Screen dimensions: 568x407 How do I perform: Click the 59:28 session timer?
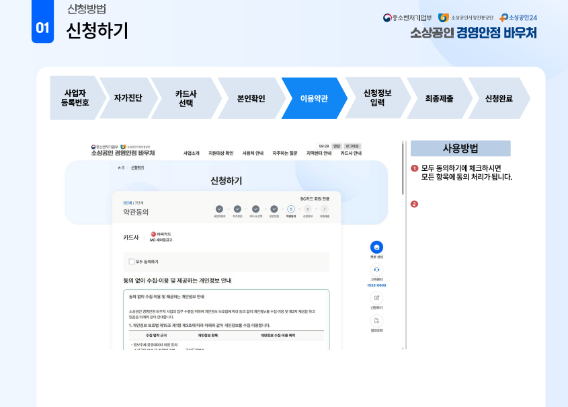(324, 146)
